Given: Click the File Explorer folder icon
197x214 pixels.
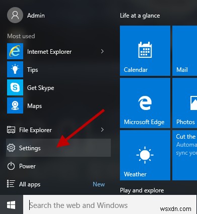Looking at the screenshot, I should [x=11, y=130].
